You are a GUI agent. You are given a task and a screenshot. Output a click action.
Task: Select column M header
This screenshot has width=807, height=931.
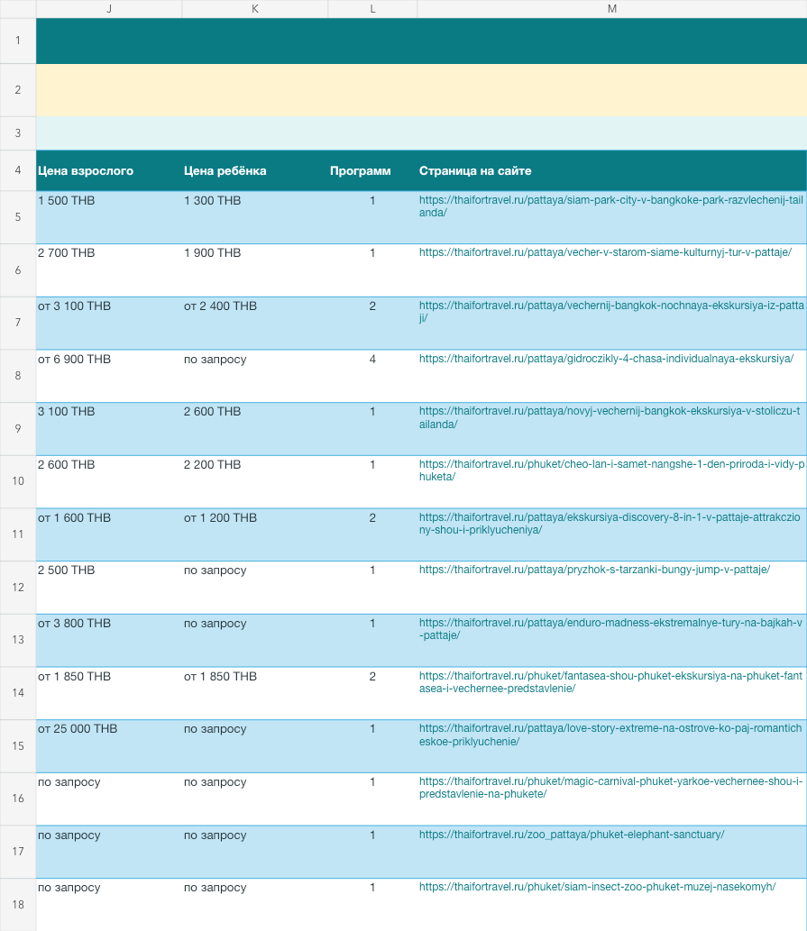click(612, 9)
